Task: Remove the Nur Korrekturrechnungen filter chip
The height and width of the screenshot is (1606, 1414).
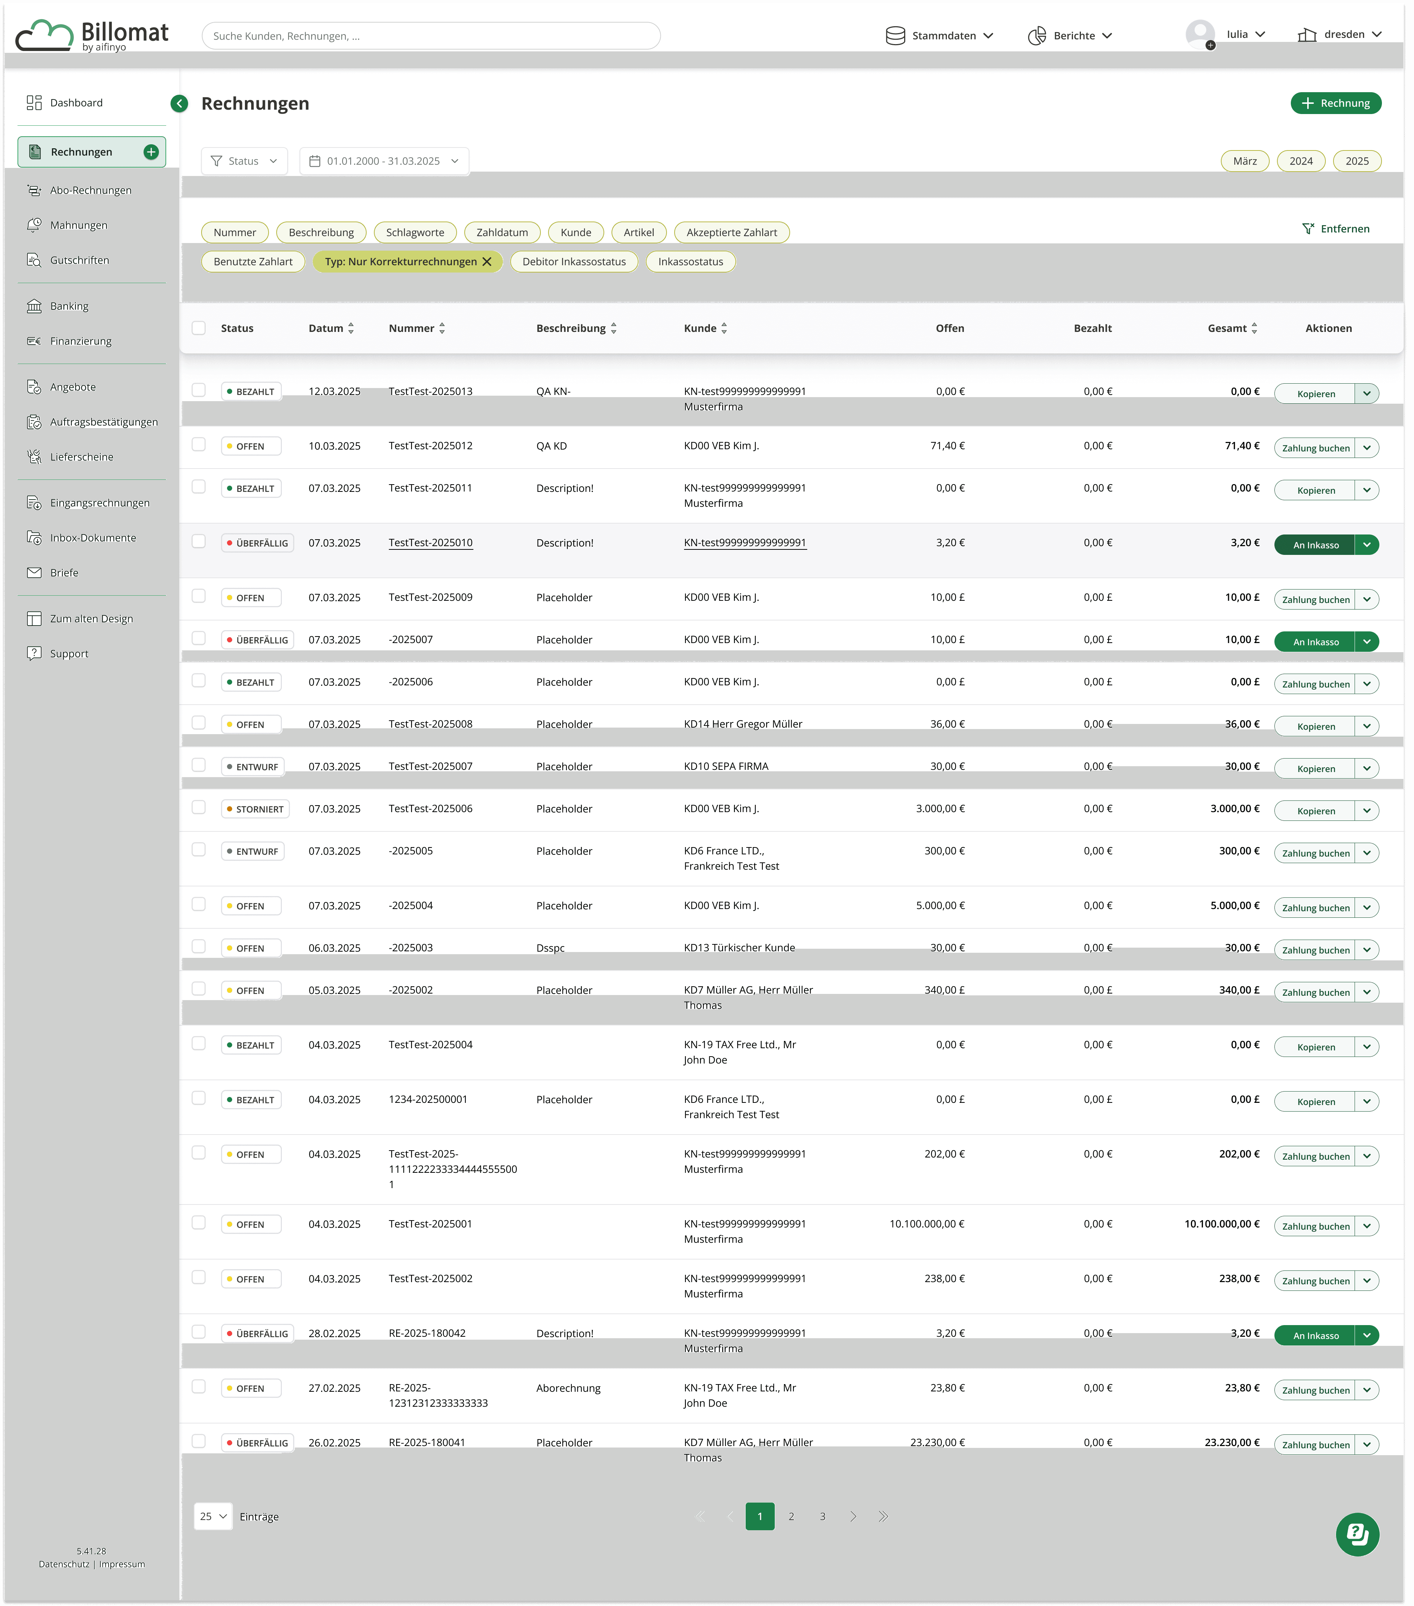Action: pyautogui.click(x=487, y=262)
